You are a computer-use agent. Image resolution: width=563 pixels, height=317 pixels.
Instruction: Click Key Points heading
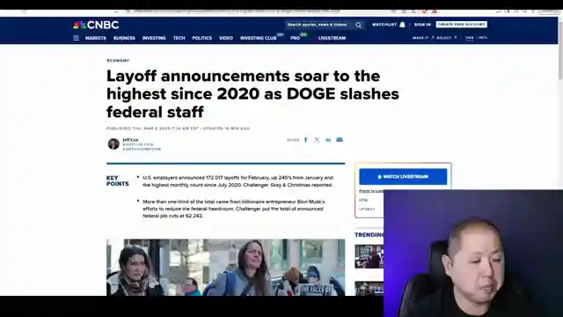click(x=117, y=181)
